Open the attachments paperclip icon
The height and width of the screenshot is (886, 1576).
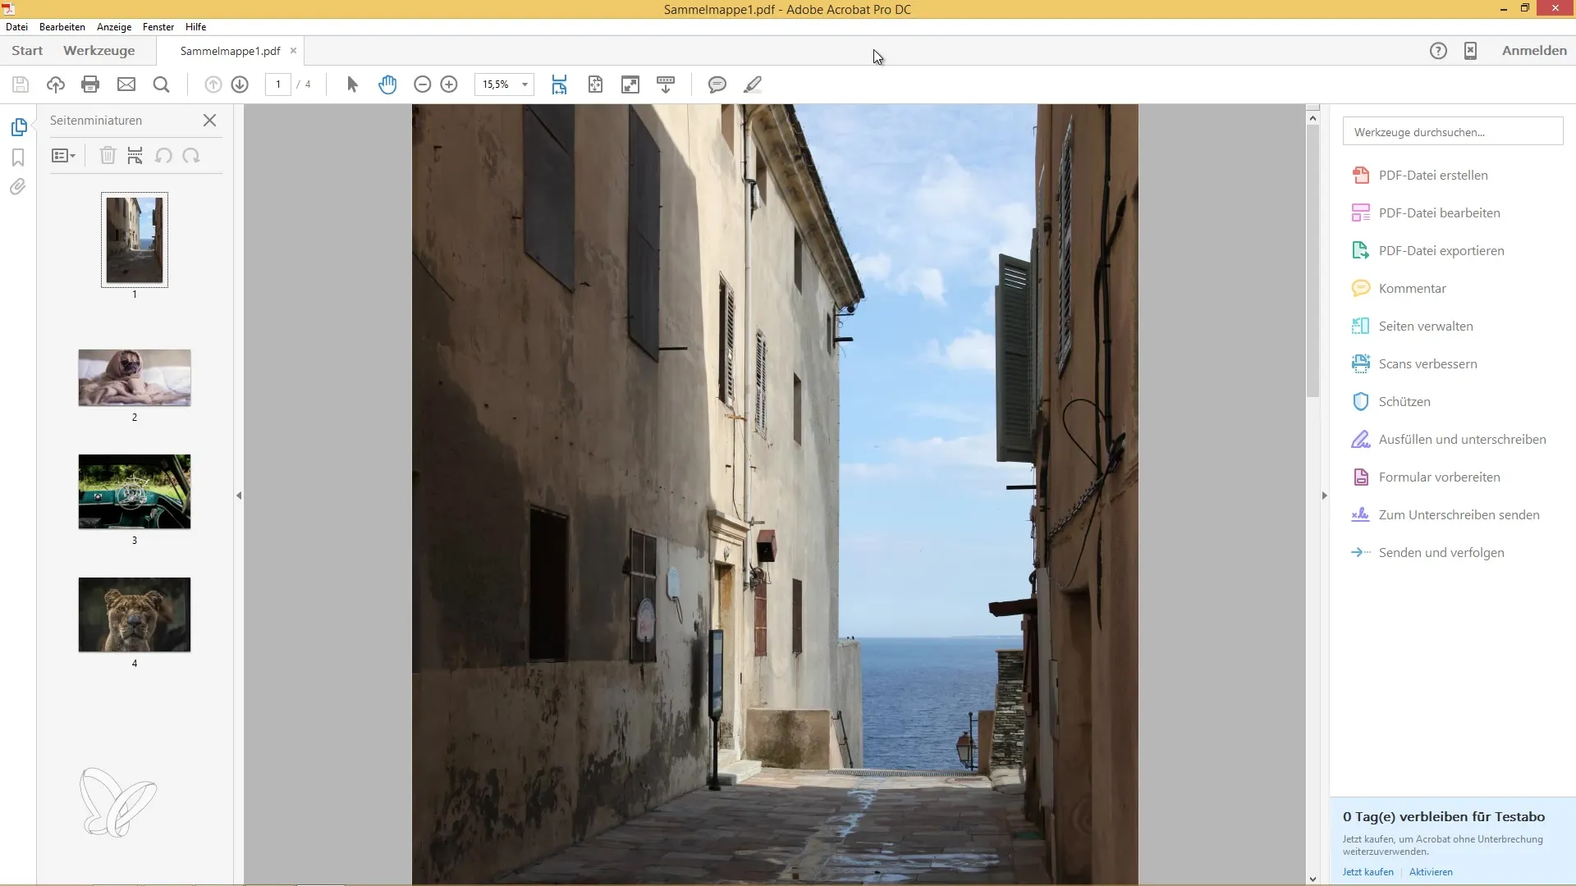(x=18, y=187)
